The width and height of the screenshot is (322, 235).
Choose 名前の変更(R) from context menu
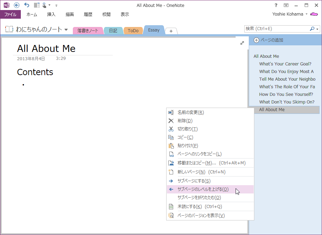pyautogui.click(x=210, y=112)
